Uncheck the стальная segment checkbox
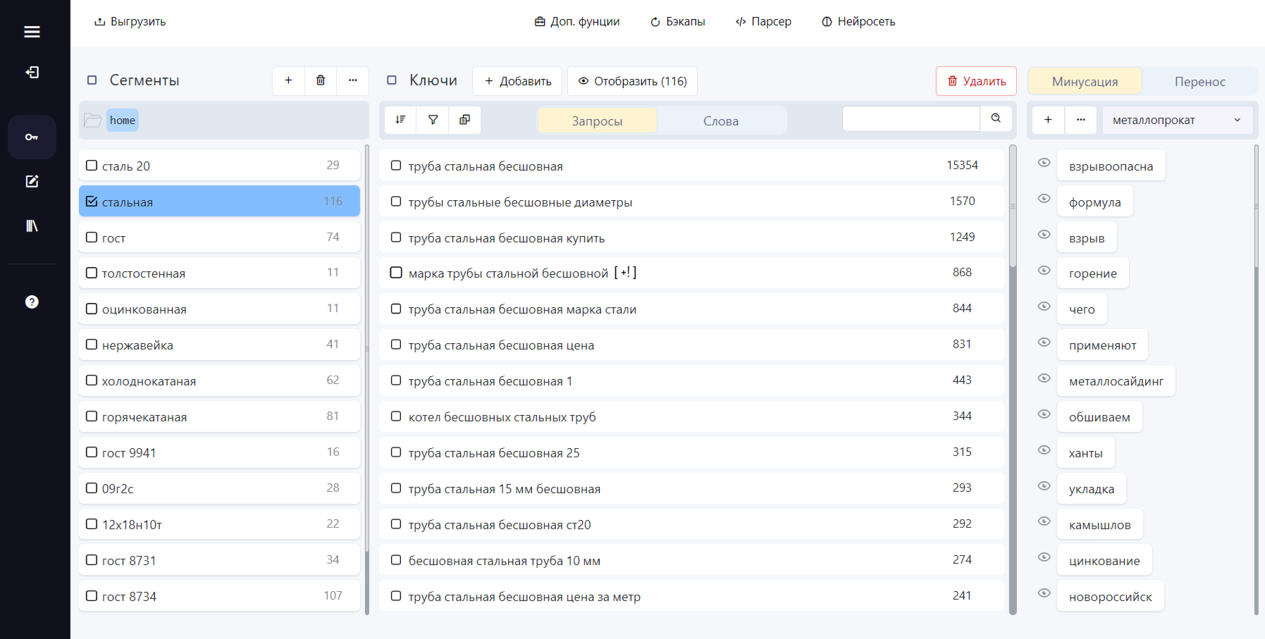 click(x=92, y=201)
